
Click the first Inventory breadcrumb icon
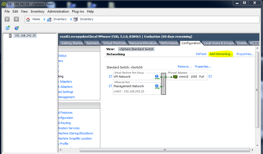pyautogui.click(x=49, y=19)
